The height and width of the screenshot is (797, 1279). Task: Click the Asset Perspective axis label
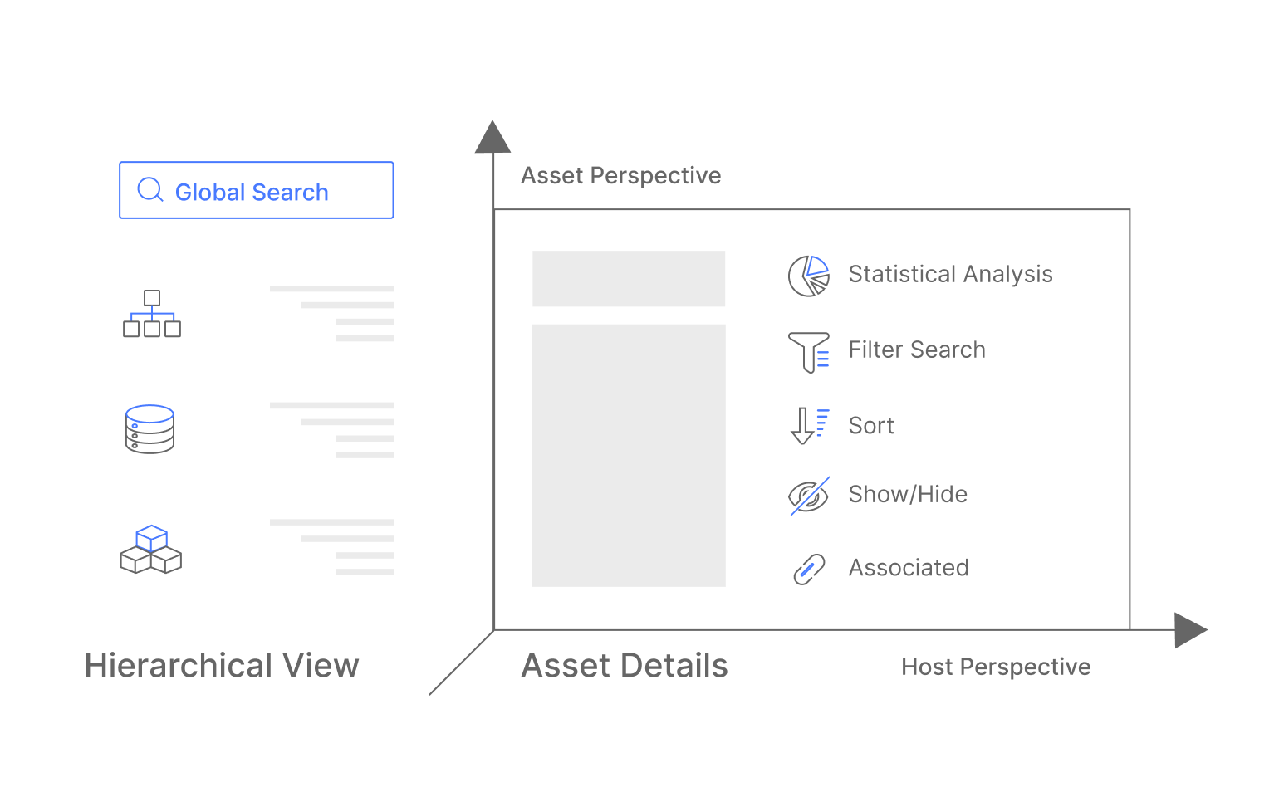click(x=620, y=175)
